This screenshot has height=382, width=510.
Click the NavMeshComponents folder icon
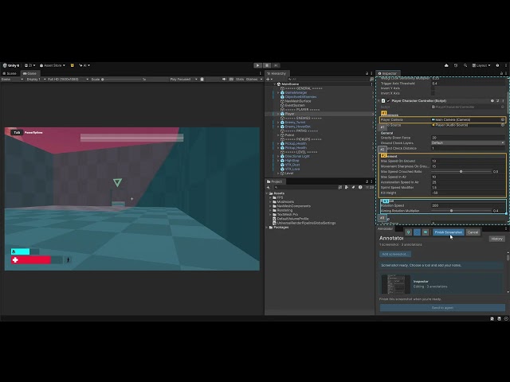[x=274, y=206]
